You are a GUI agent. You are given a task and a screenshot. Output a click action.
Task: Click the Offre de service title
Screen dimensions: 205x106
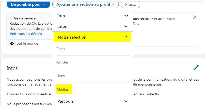pos(23,18)
